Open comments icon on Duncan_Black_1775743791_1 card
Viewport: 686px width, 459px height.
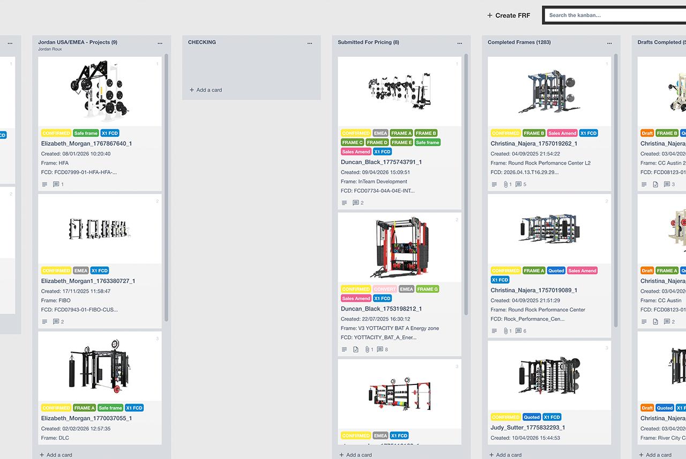tap(355, 203)
